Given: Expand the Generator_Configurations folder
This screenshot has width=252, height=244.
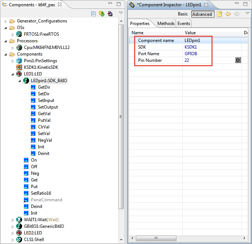Looking at the screenshot, I should pyautogui.click(x=6, y=21).
